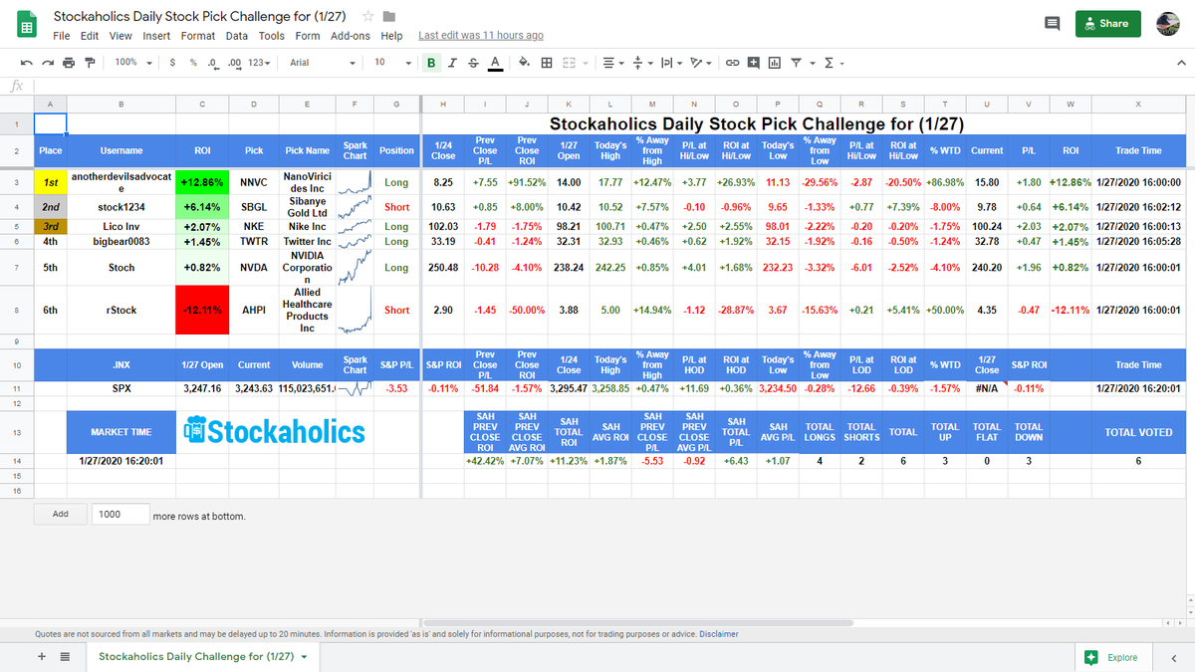Click the insert comment icon
The image size is (1195, 672).
(x=753, y=63)
